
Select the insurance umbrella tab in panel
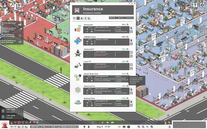78,18
